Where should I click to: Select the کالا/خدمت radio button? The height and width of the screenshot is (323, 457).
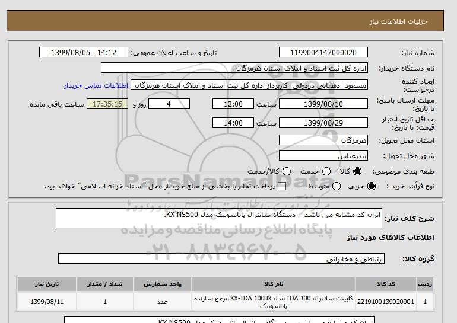[287, 171]
